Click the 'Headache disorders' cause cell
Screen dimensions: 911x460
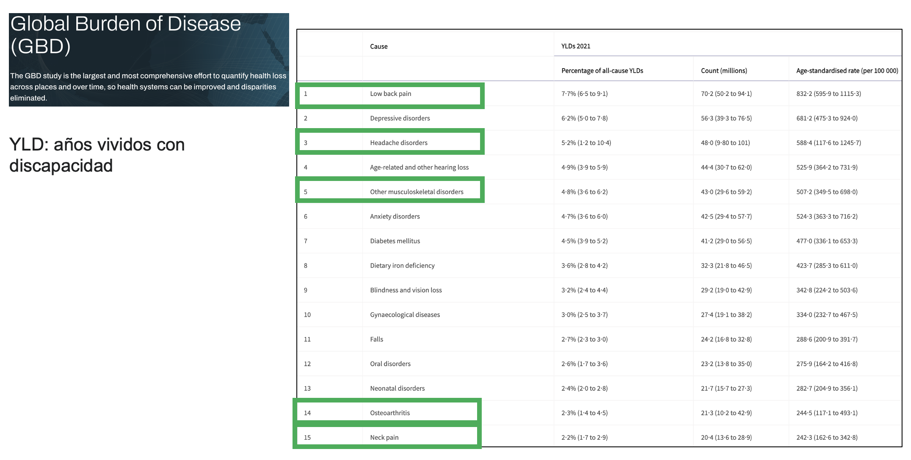[x=398, y=143]
